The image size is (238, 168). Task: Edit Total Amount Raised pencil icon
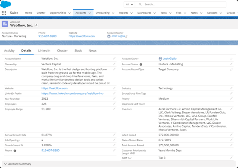(231, 145)
